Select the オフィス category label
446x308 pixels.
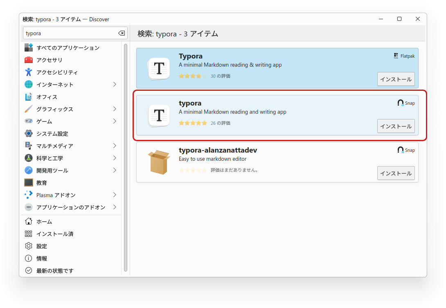click(x=47, y=97)
